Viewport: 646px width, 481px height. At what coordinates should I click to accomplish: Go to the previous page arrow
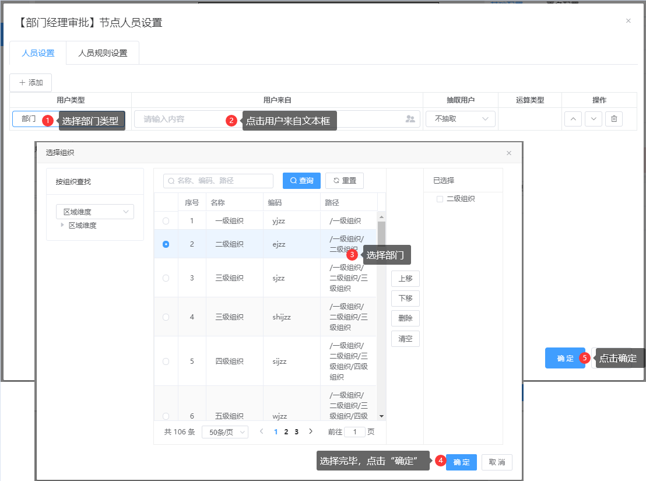(261, 431)
